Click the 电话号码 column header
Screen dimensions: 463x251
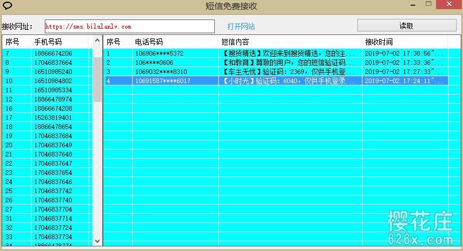click(175, 42)
